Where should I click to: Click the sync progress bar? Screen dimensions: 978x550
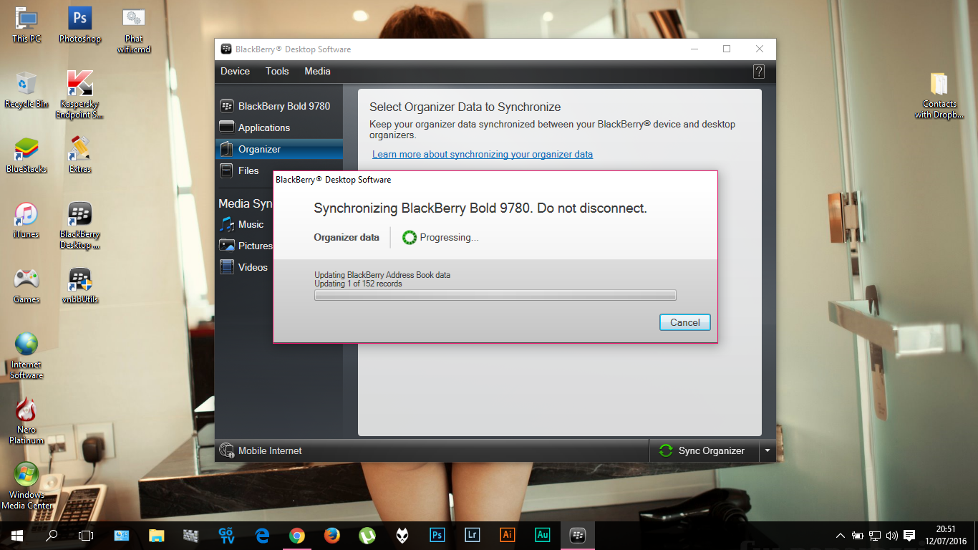point(495,295)
